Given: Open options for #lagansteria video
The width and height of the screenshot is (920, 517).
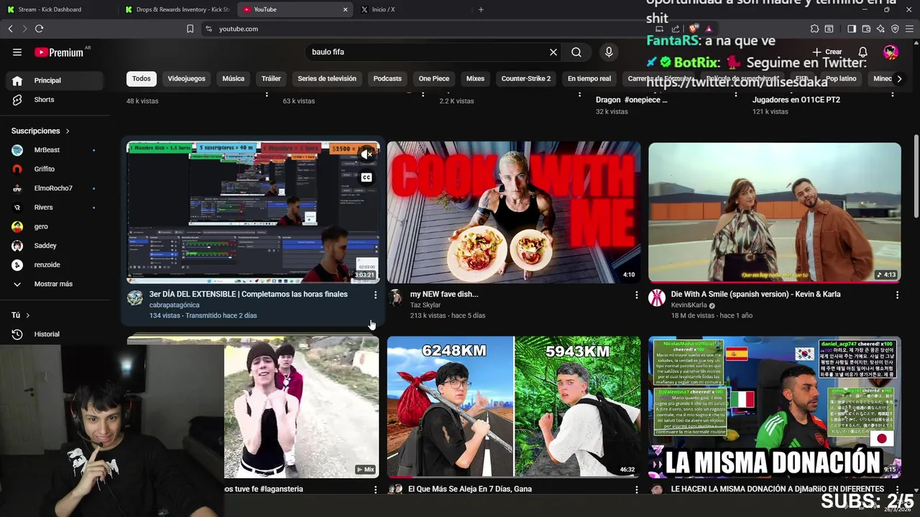Looking at the screenshot, I should [375, 489].
